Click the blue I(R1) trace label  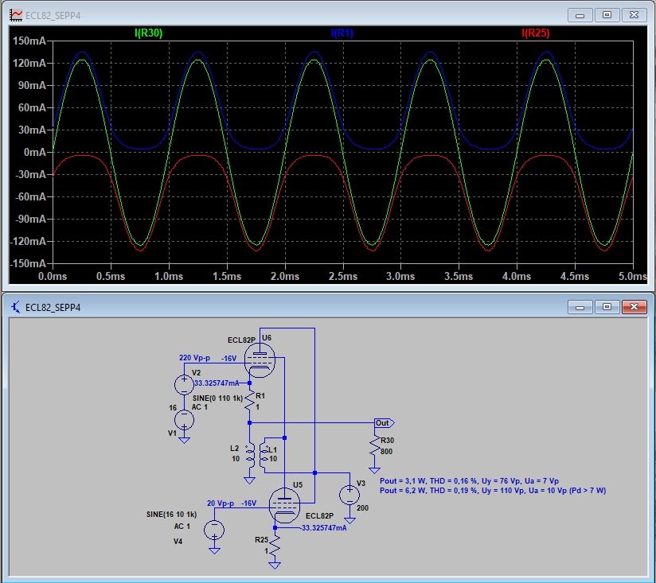[344, 33]
